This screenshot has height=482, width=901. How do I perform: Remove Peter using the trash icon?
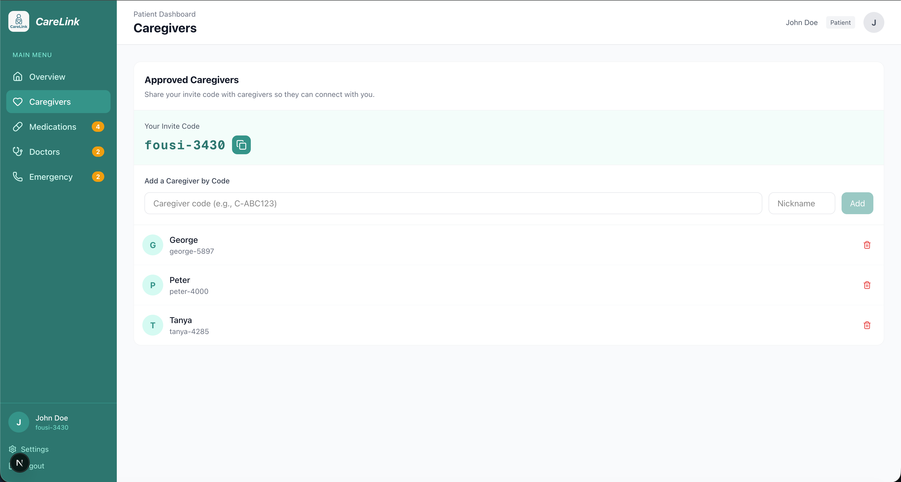tap(867, 285)
